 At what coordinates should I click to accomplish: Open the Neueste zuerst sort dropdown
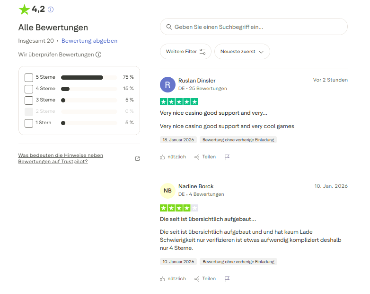pos(242,52)
